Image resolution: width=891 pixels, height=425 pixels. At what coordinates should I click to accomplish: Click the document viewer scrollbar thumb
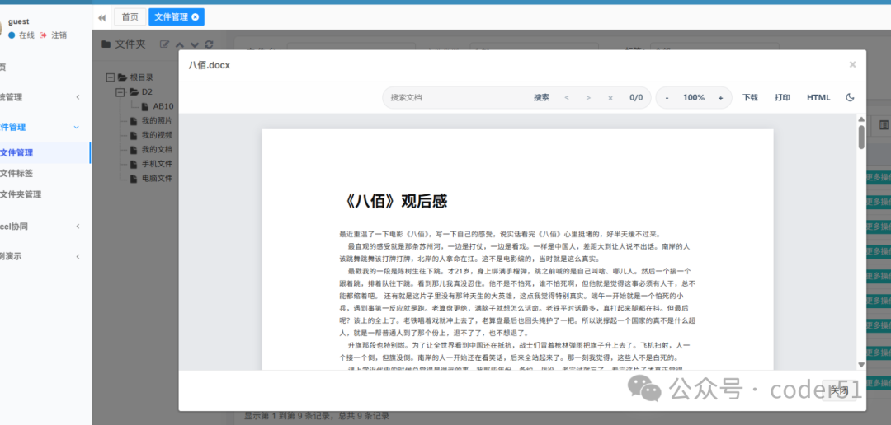click(x=861, y=138)
